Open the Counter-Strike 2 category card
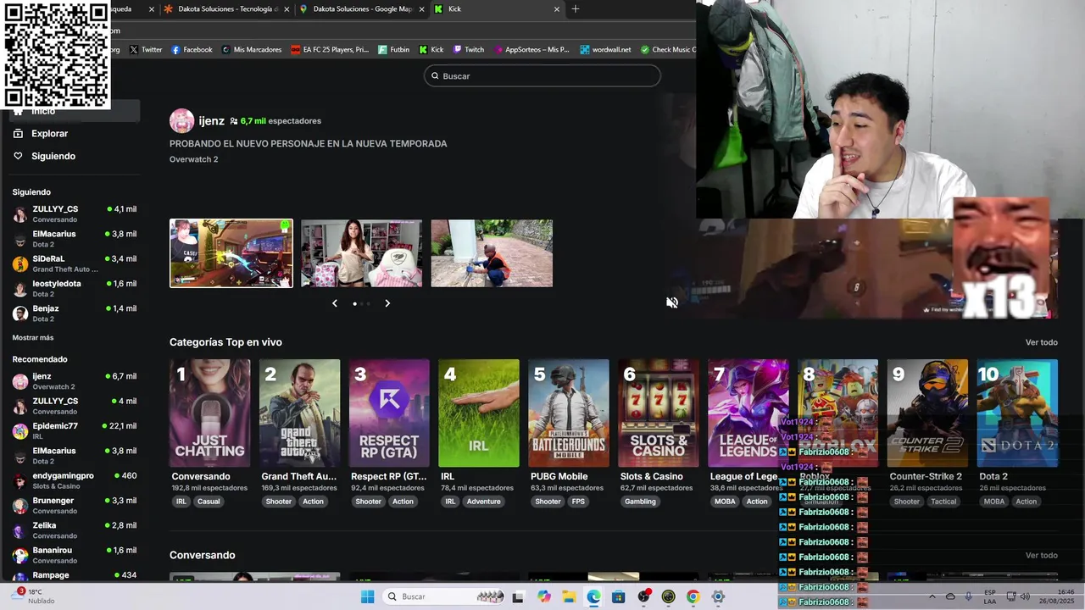Viewport: 1085px width, 610px height. 927,413
